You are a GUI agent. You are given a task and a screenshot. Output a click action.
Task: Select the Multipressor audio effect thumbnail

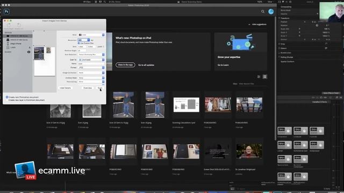coord(317,145)
